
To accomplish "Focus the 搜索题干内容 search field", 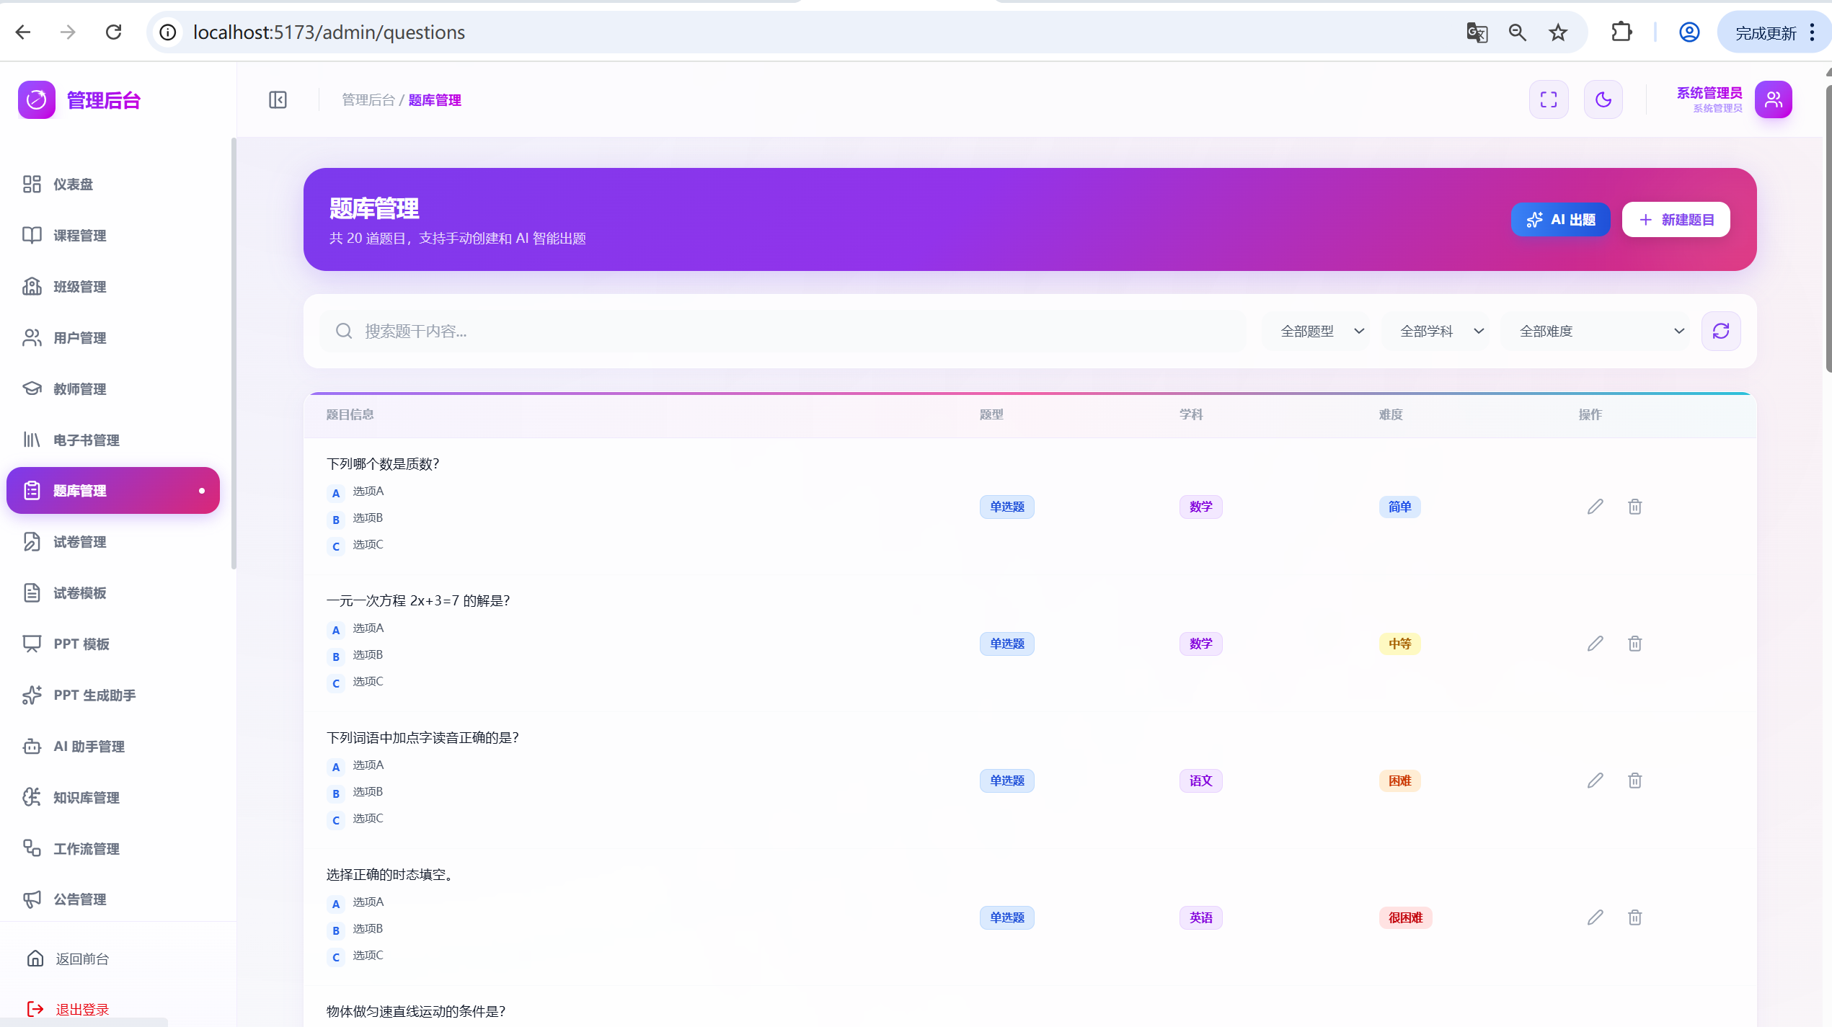I will point(782,331).
